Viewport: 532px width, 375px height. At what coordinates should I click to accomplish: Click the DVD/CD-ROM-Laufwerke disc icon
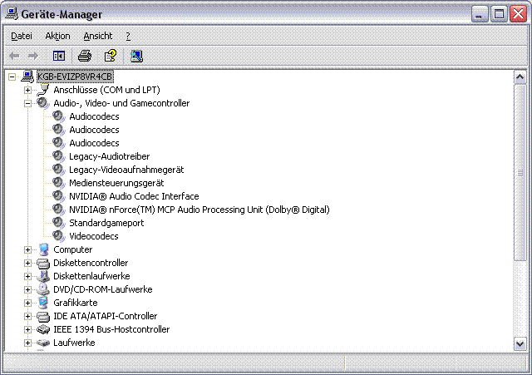43,289
